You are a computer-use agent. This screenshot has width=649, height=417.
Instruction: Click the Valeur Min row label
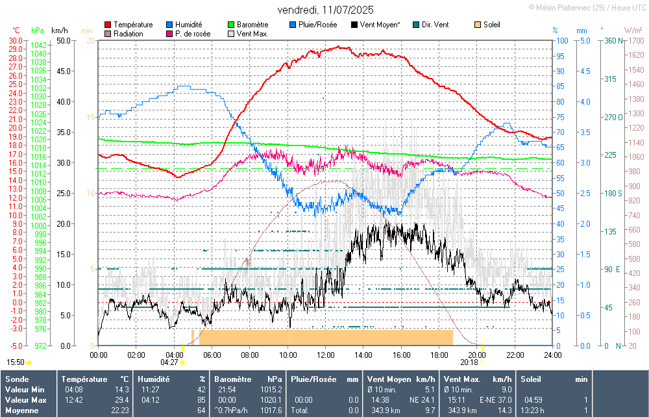[25, 390]
